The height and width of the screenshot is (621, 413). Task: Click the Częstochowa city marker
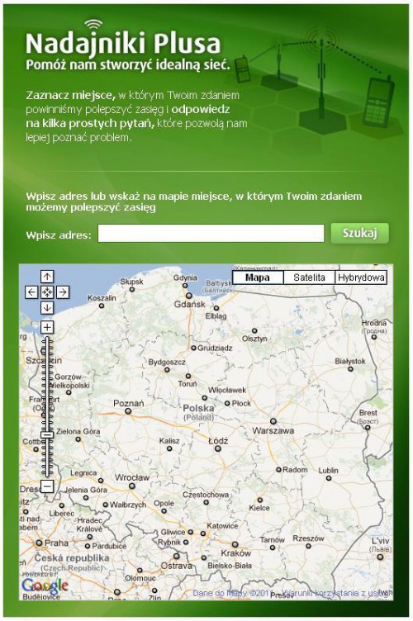pos(206,503)
